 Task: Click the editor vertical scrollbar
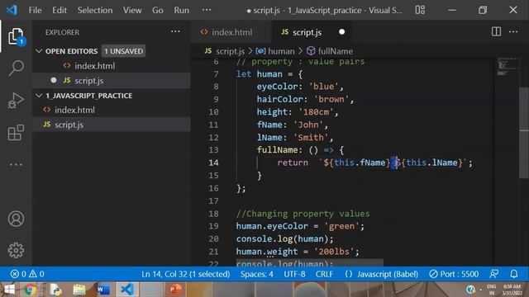coord(524,133)
